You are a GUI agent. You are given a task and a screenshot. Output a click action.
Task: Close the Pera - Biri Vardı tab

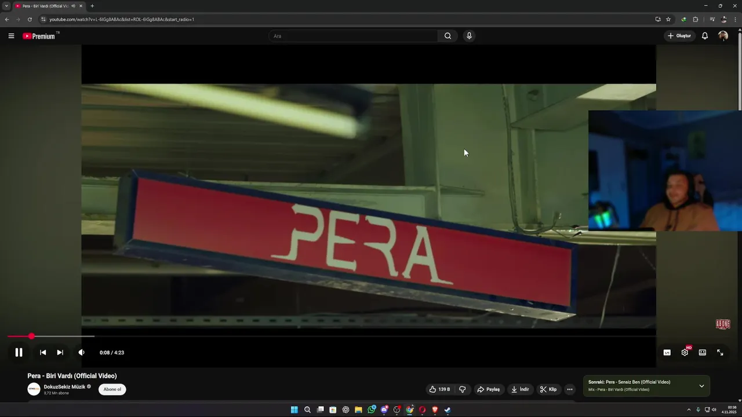[81, 6]
